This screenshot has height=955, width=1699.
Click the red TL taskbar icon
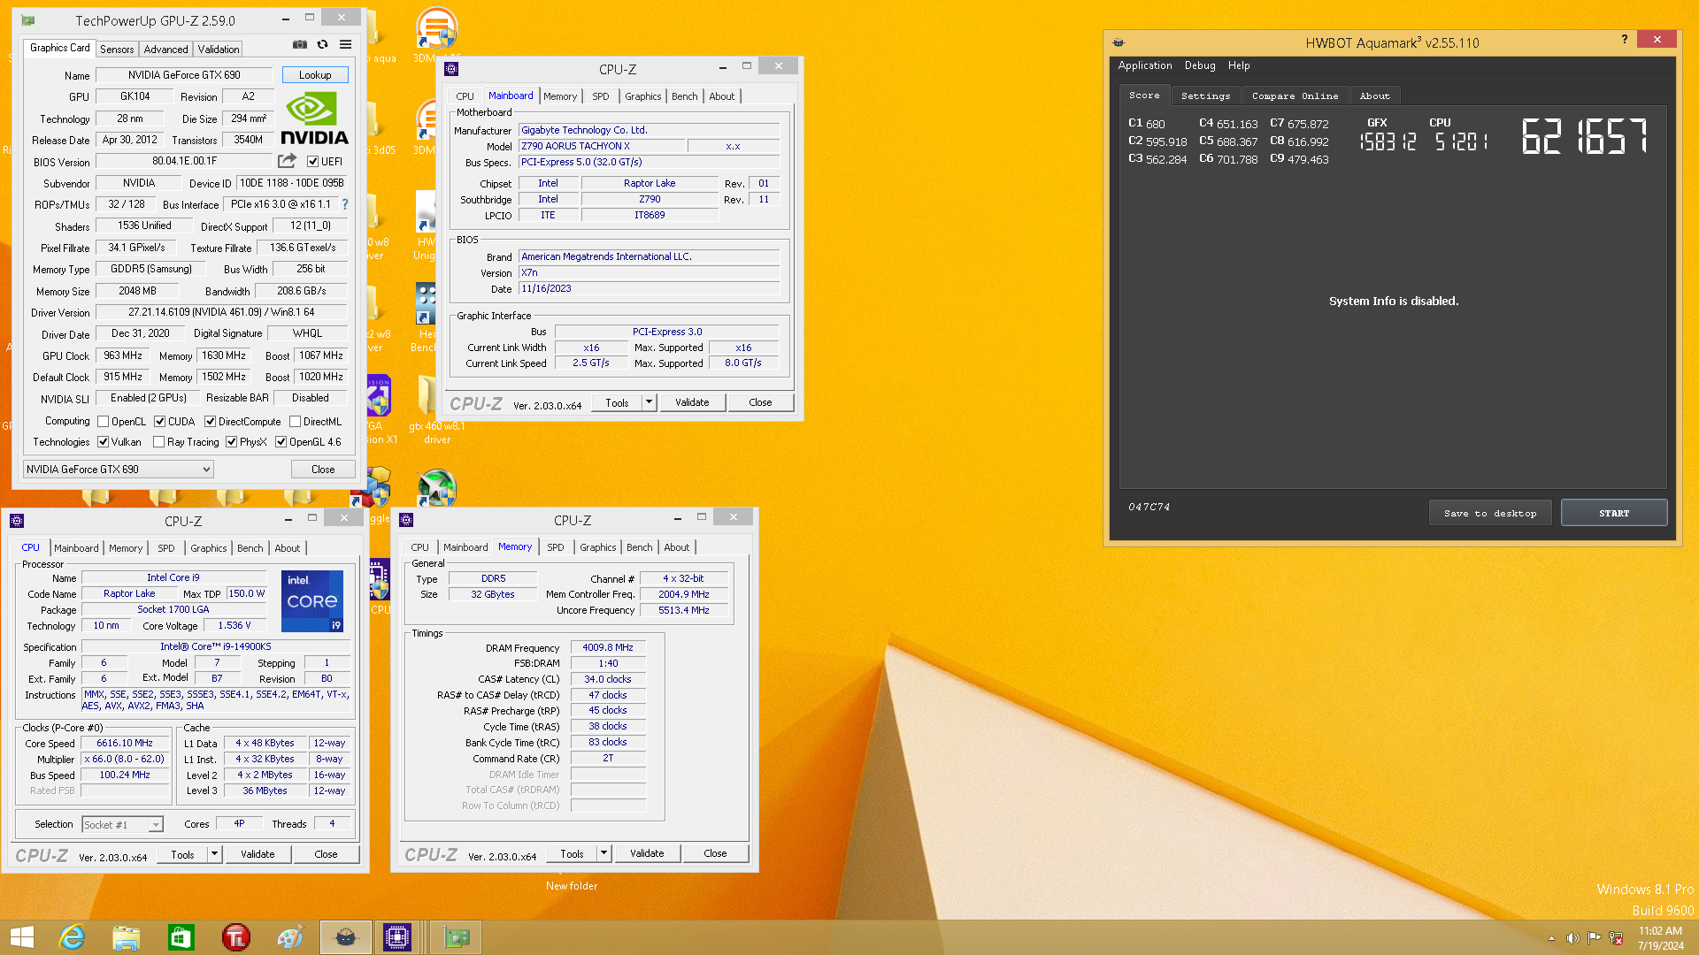point(236,937)
